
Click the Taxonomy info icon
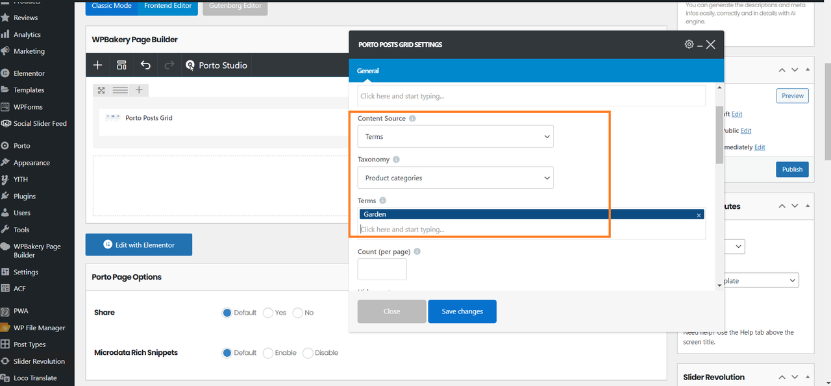[396, 160]
